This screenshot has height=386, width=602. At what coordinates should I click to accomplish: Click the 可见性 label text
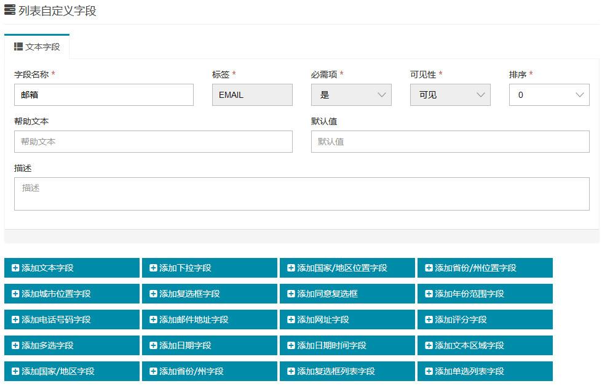click(423, 74)
